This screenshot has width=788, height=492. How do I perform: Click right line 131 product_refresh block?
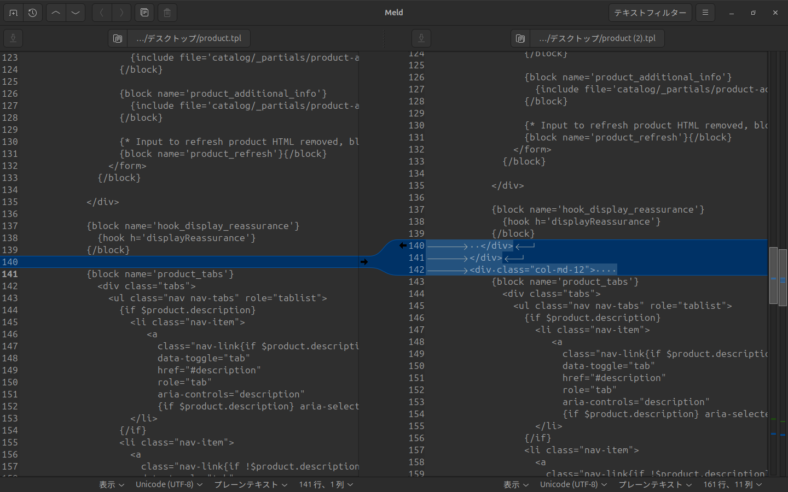[628, 137]
